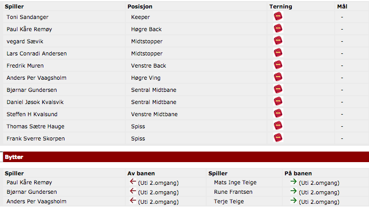
Task: Click the green arrow beside Rune Frantsen
Action: (x=293, y=191)
